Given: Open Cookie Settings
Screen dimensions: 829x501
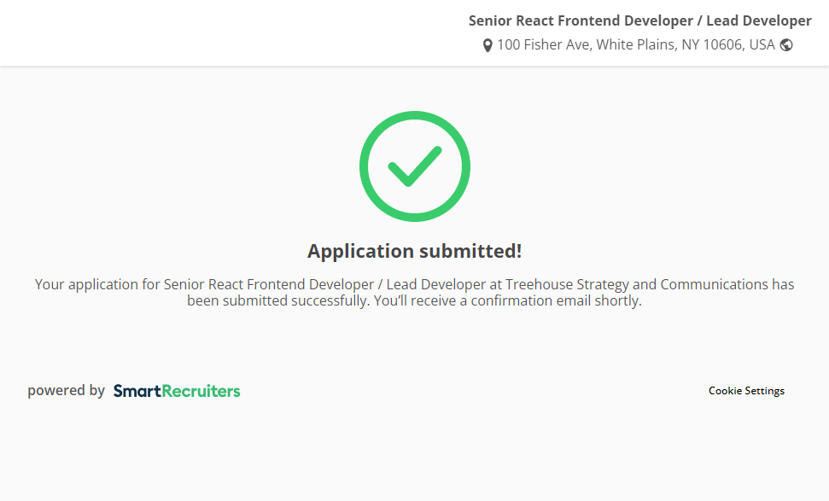Looking at the screenshot, I should pos(746,391).
